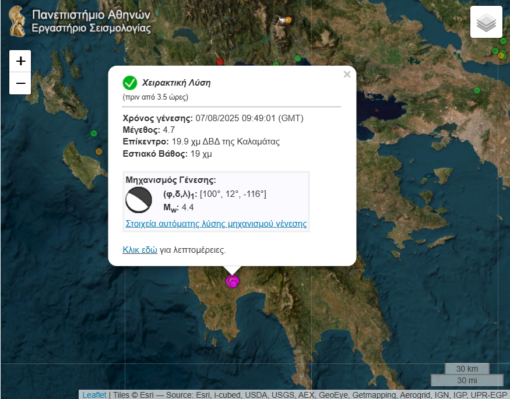The height and width of the screenshot is (399, 510).
Task: Click the green marker right of red marker
Action: (298, 58)
